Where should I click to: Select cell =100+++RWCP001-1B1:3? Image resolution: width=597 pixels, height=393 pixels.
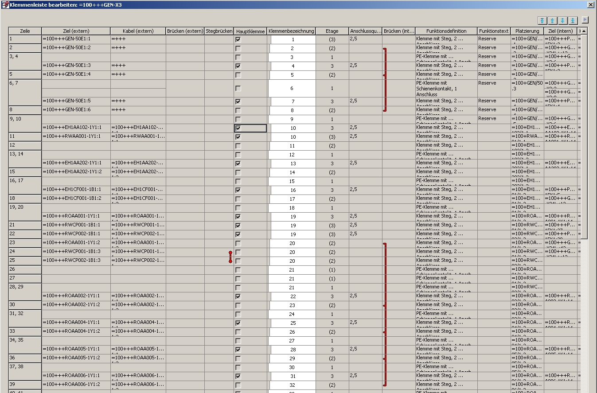click(x=76, y=253)
